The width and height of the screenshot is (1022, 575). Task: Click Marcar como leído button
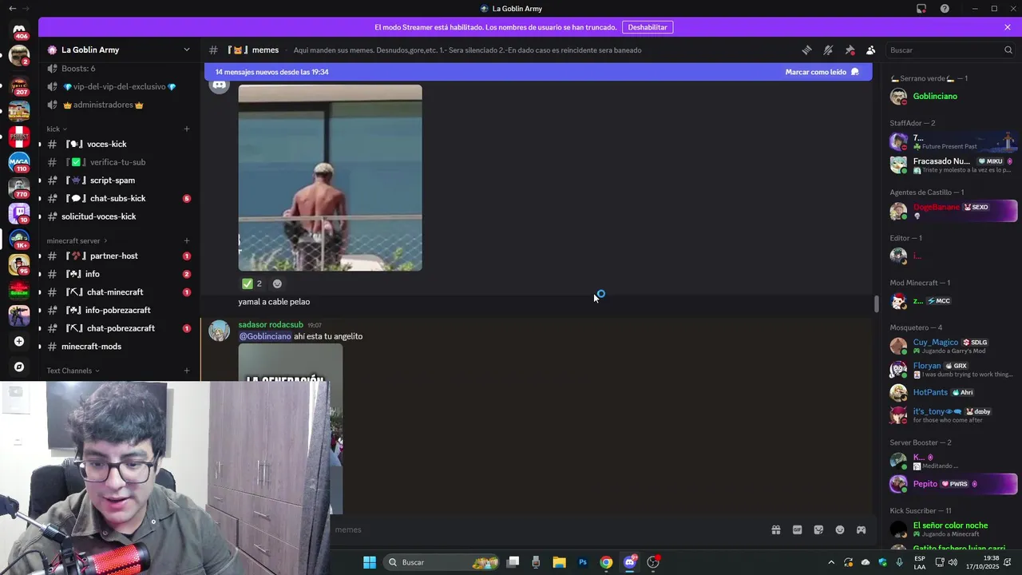tap(822, 72)
